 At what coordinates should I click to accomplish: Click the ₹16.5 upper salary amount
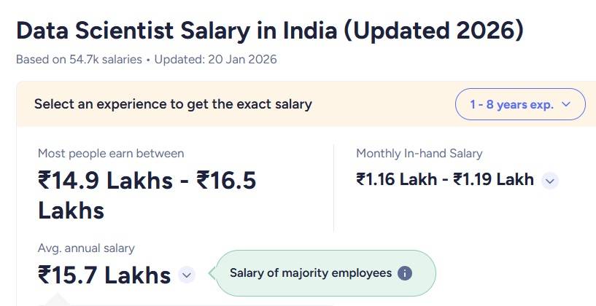pyautogui.click(x=227, y=181)
